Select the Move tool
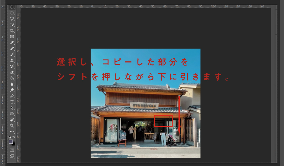 click(12, 7)
